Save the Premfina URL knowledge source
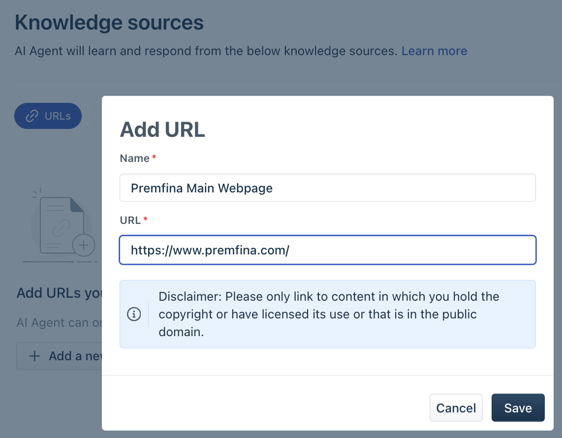 (518, 407)
